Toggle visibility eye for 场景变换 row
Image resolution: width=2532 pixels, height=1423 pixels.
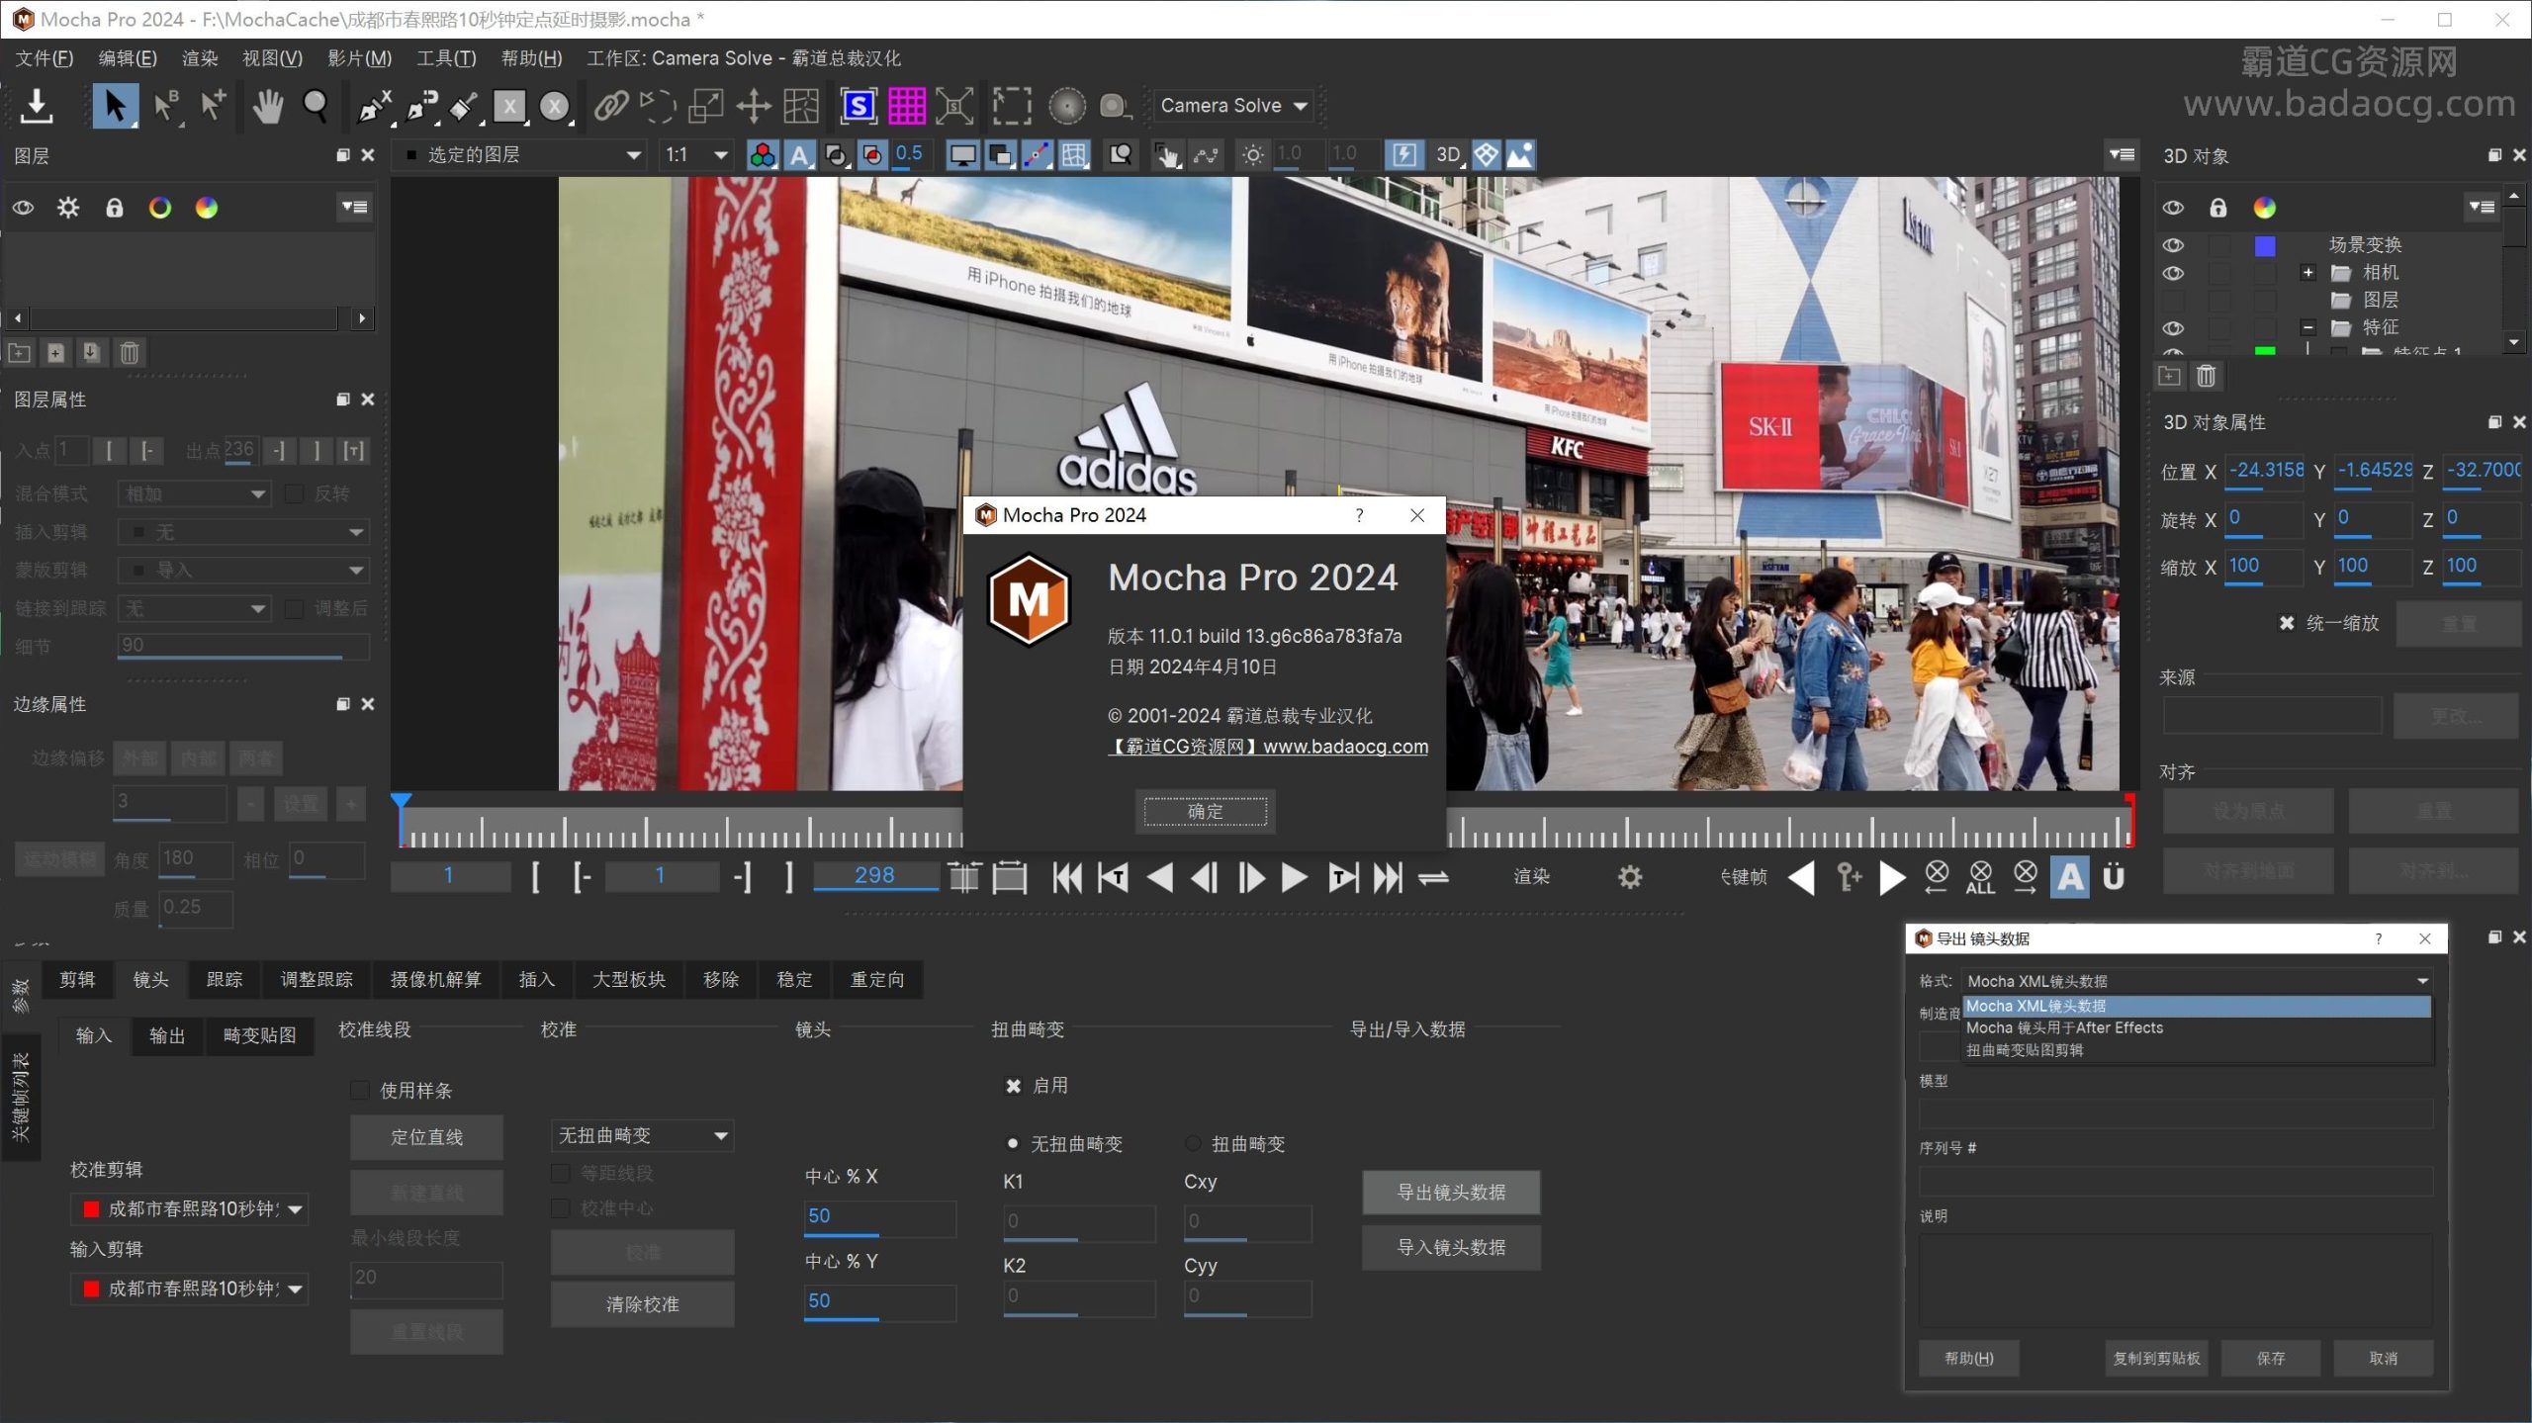point(2173,245)
